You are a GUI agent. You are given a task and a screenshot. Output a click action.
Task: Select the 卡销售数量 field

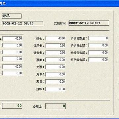98,38
